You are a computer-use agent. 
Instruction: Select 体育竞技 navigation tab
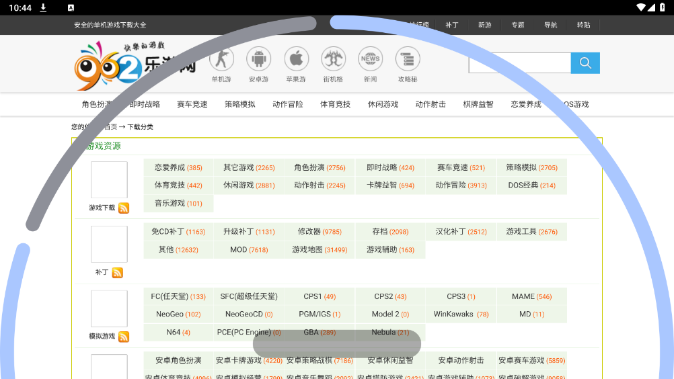(x=335, y=104)
